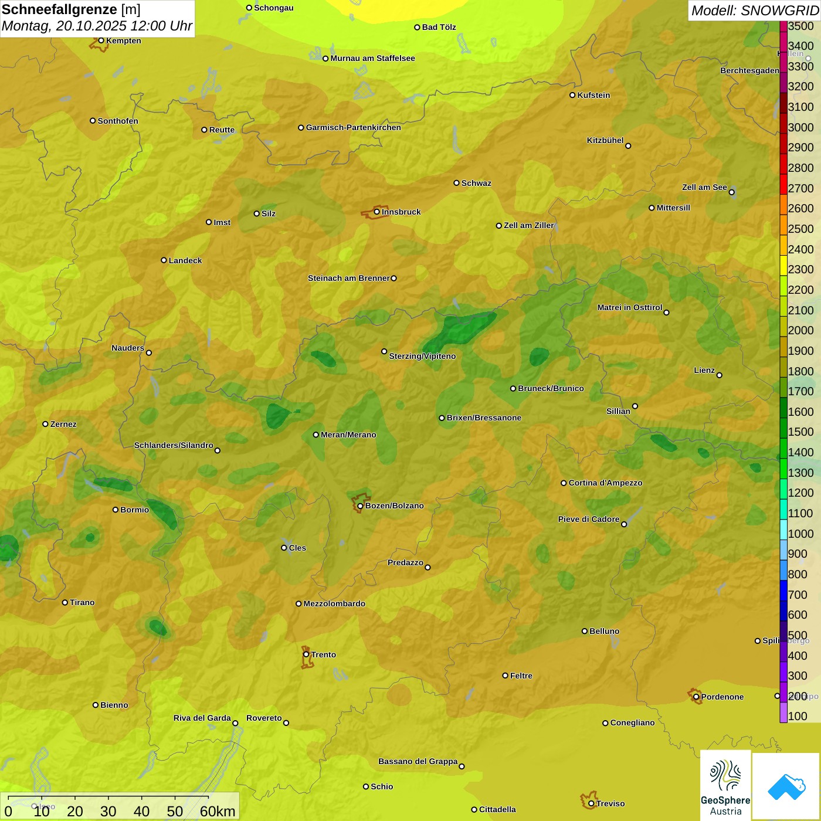Click the 700 blue legend color swatch
The width and height of the screenshot is (821, 821).
(783, 591)
